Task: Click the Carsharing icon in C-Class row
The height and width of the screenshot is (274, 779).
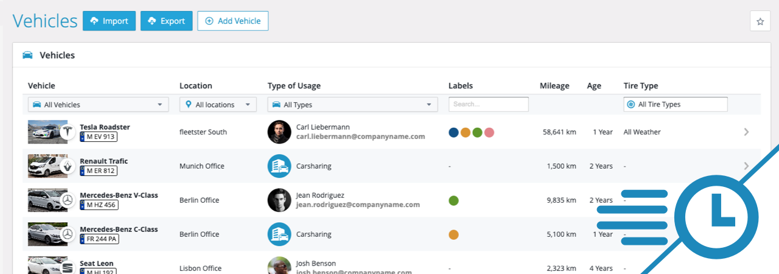Action: pyautogui.click(x=279, y=234)
